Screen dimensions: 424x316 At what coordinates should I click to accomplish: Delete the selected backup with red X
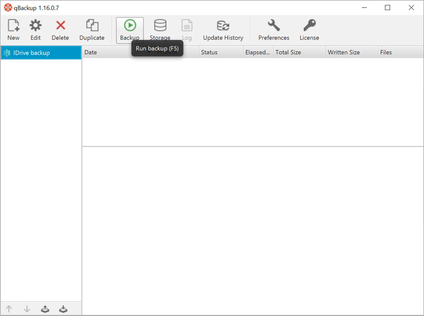[60, 30]
